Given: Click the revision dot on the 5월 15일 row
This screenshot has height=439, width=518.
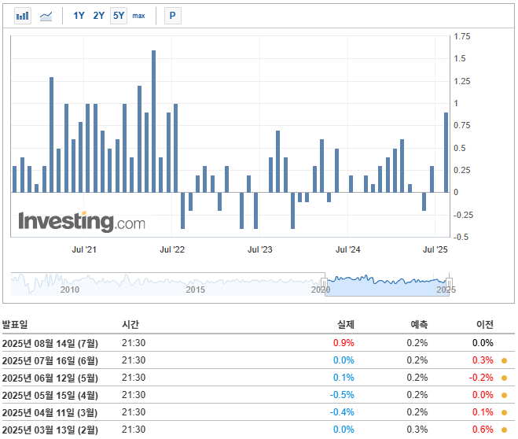Looking at the screenshot, I should [504, 395].
